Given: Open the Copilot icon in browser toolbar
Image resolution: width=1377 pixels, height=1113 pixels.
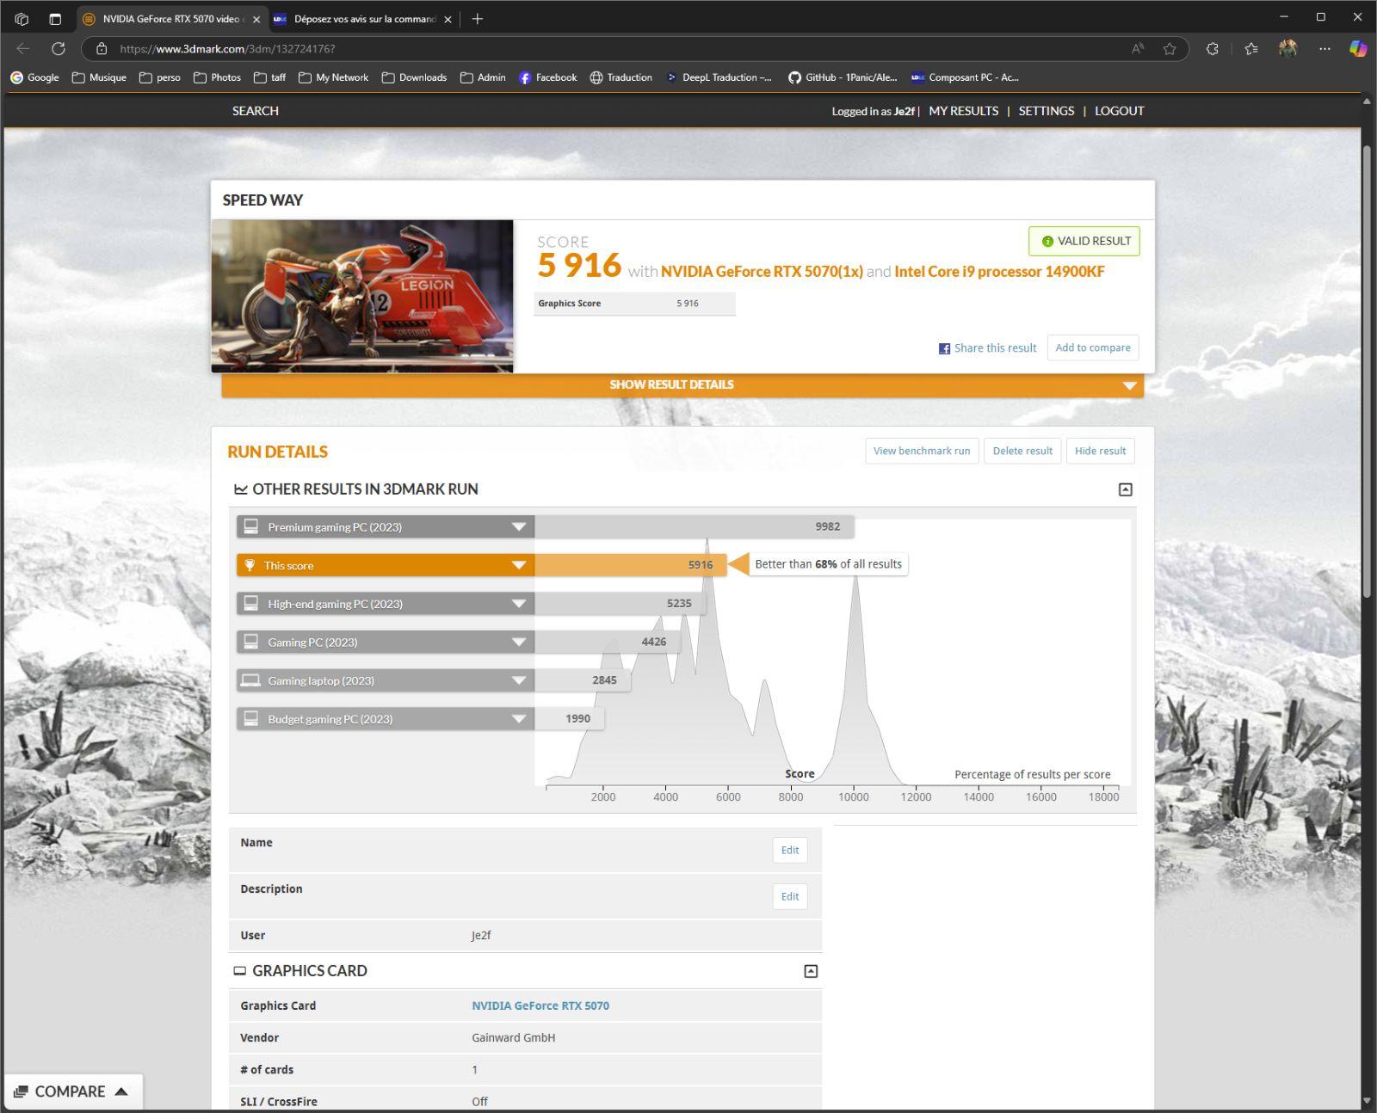Looking at the screenshot, I should tap(1357, 49).
